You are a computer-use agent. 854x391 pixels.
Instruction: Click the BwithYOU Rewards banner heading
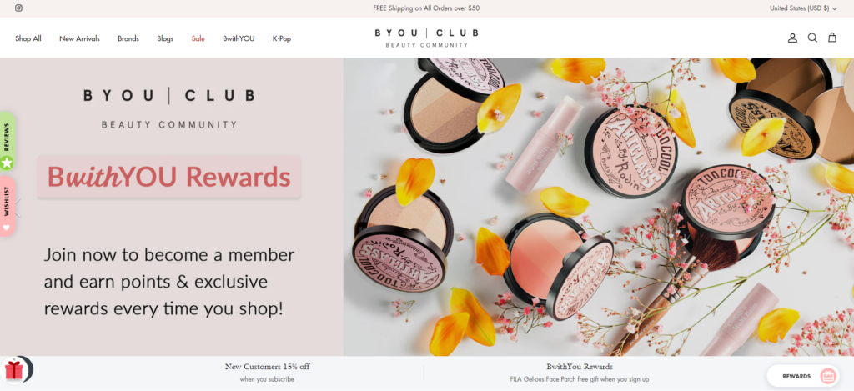point(168,177)
